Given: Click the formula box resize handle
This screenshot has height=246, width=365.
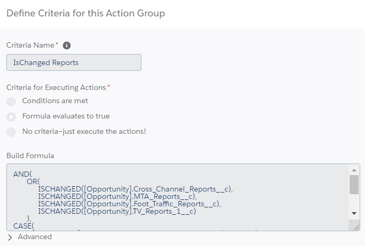Looking at the screenshot, I should pos(355,226).
